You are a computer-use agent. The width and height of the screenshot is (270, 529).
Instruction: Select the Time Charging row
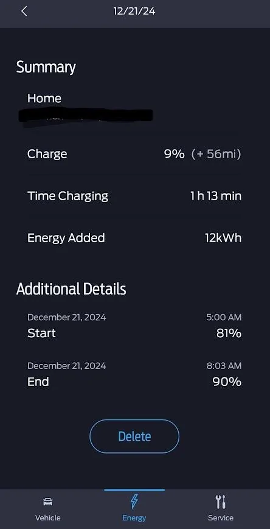click(x=134, y=196)
